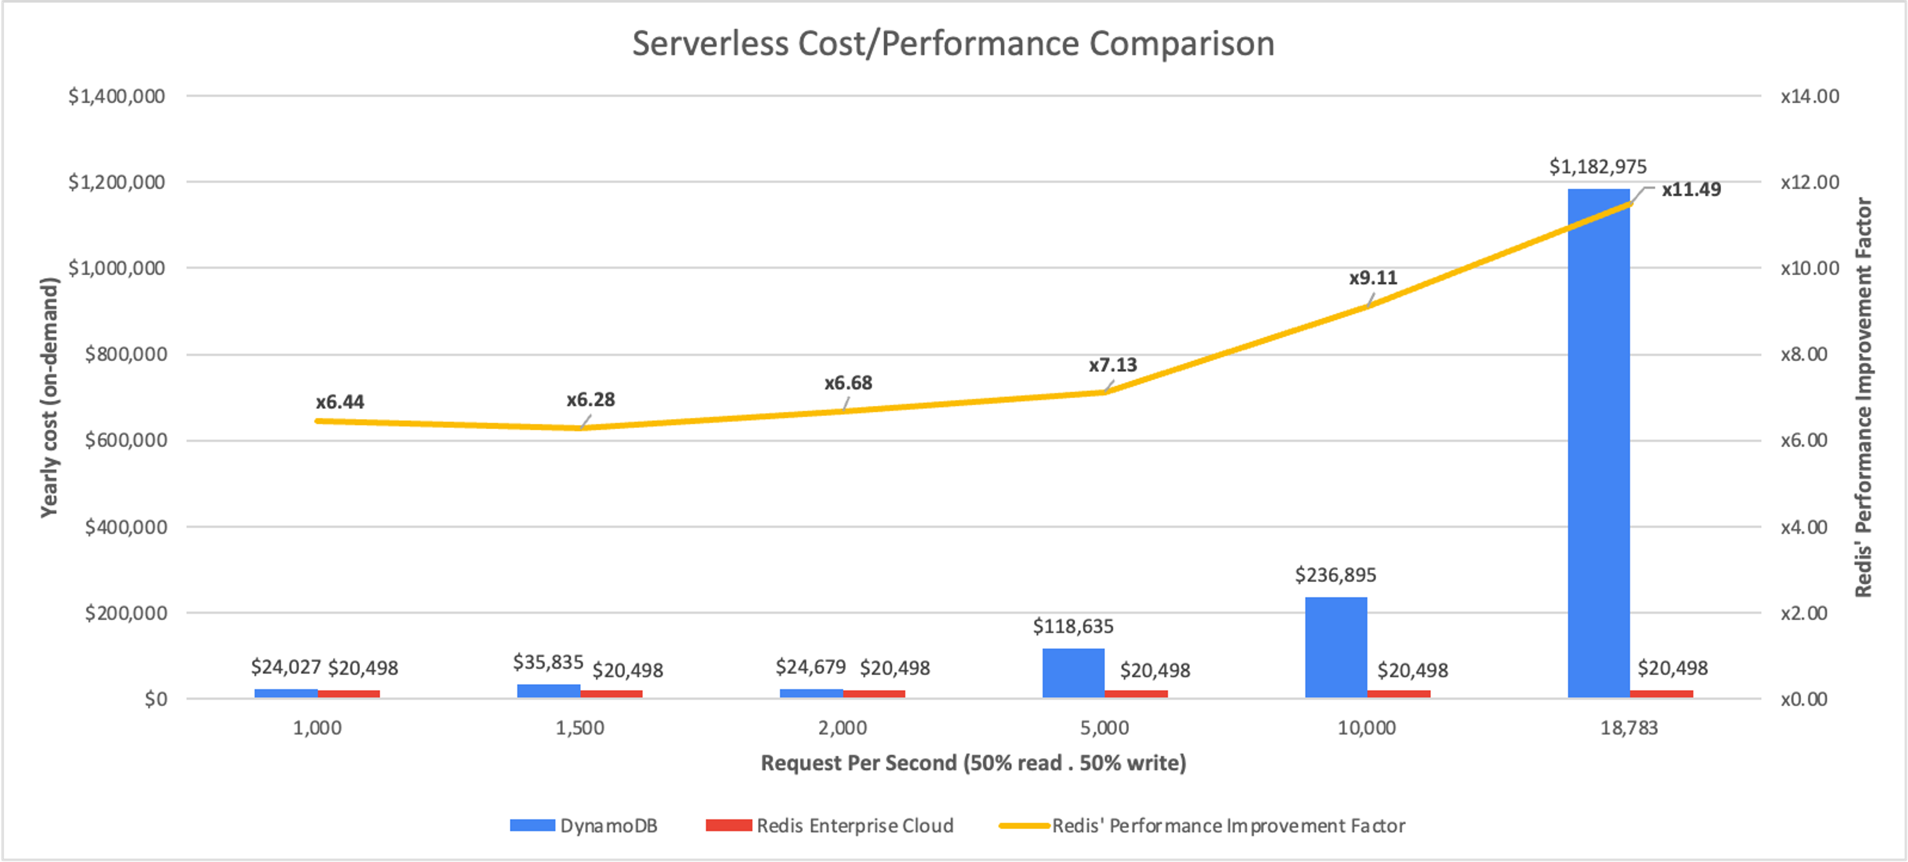Screen dimensions: 1908x862
Task: Select the Request Per Second axis title
Action: pos(973,763)
